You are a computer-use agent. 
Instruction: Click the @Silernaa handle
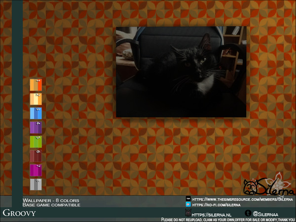coord(267,215)
